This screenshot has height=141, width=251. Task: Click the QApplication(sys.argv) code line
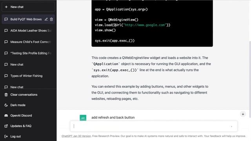121,9
